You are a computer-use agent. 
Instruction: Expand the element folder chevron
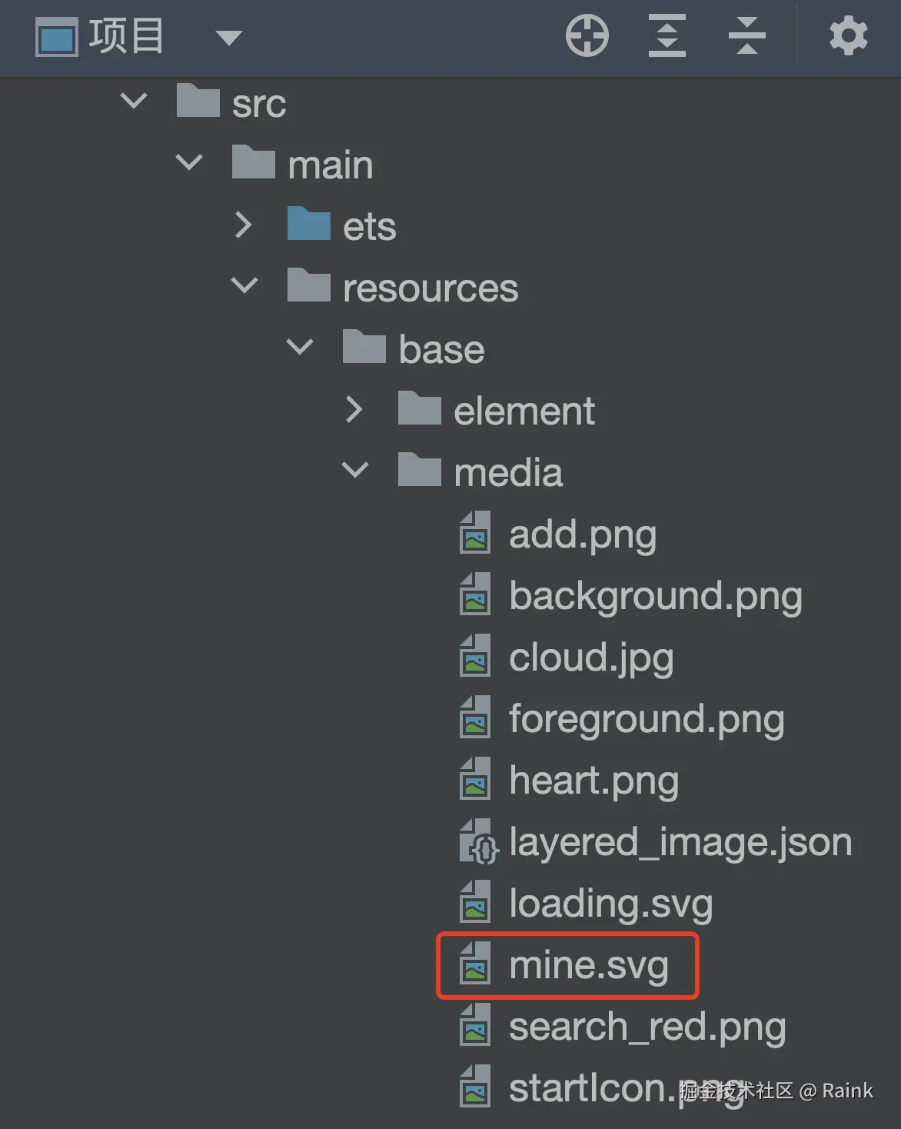tap(354, 410)
